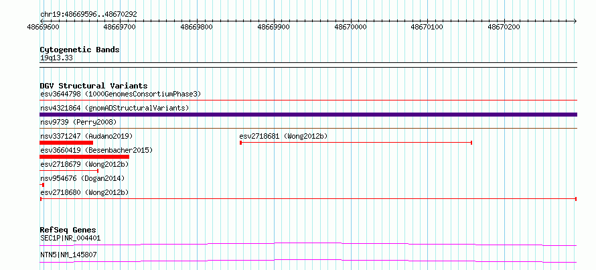Open variant nsv3371247 (Audano2019) label
The image size is (596, 270).
pyautogui.click(x=86, y=136)
